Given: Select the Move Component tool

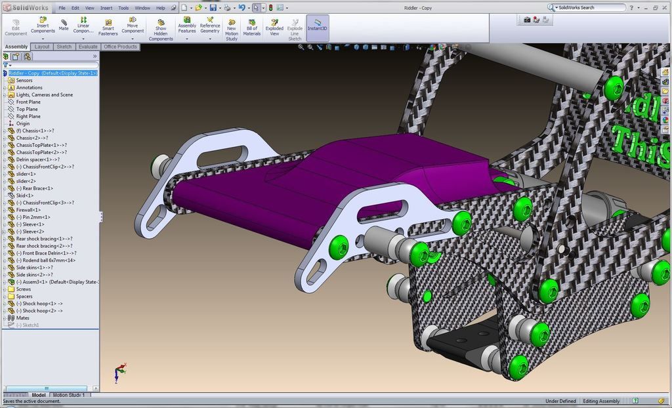Looking at the screenshot, I should tap(133, 26).
